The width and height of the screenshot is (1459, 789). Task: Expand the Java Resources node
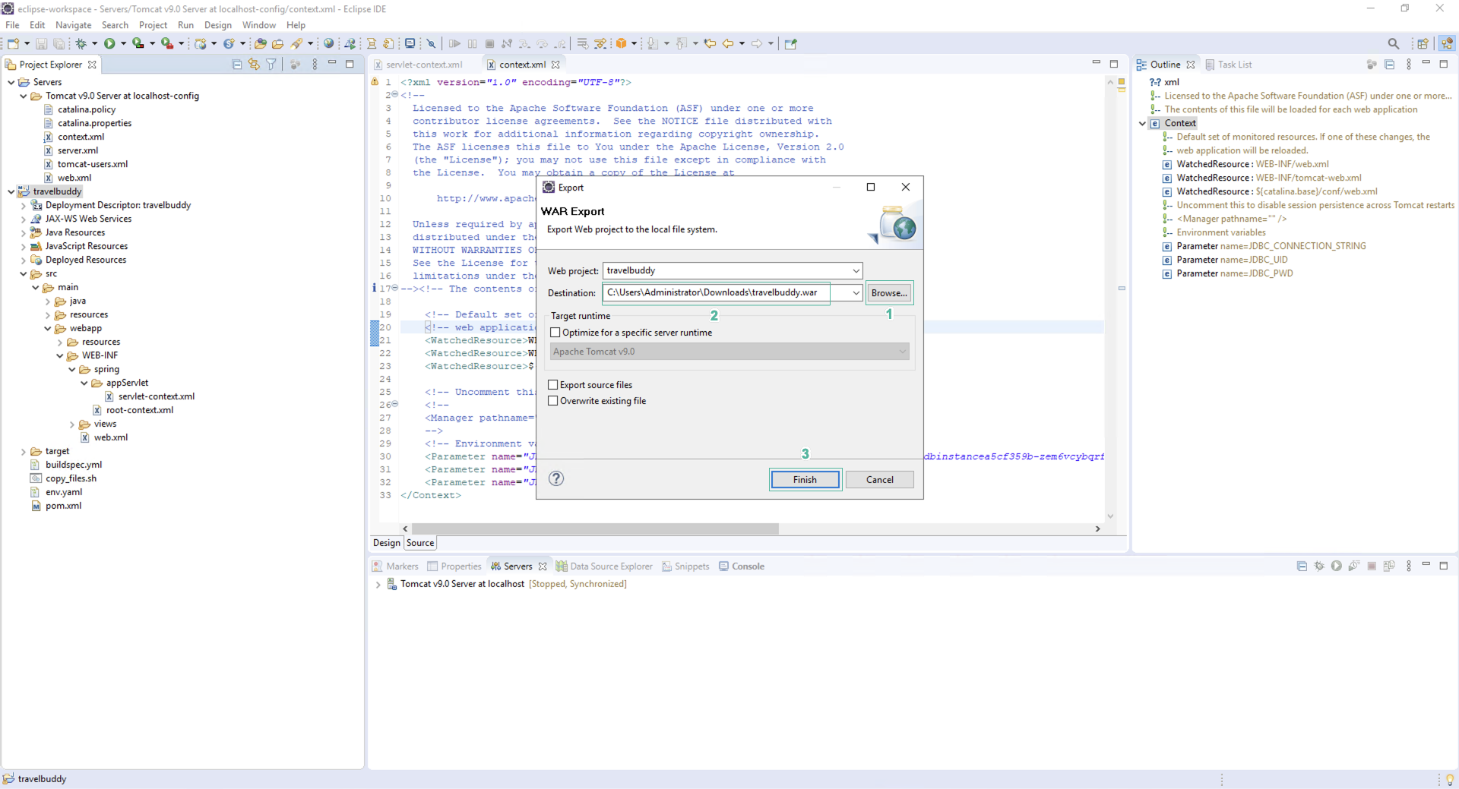coord(24,232)
